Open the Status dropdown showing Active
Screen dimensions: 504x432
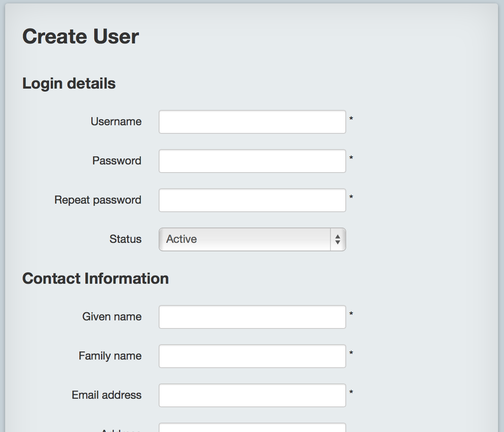pos(252,239)
